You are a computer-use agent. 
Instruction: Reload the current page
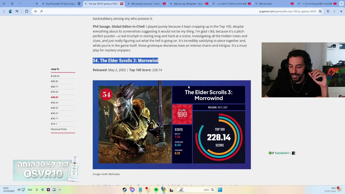pos(328,11)
